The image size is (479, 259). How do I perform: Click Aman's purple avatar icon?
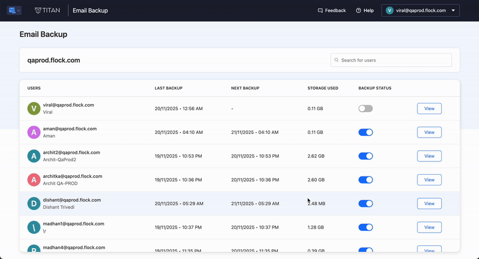pyautogui.click(x=34, y=132)
